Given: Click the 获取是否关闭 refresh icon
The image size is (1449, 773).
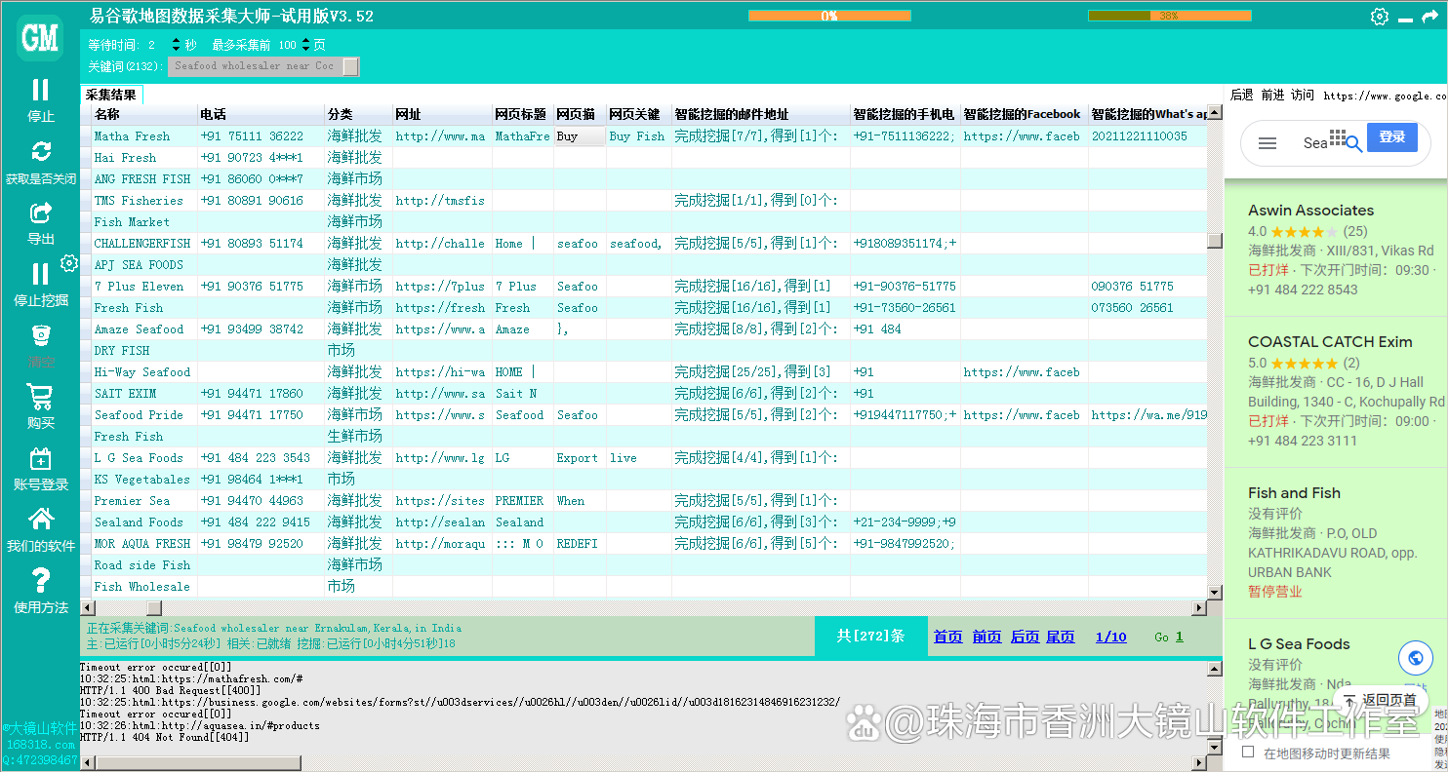Looking at the screenshot, I should pos(41,151).
